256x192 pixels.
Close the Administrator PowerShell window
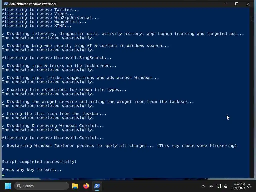pos(248,4)
